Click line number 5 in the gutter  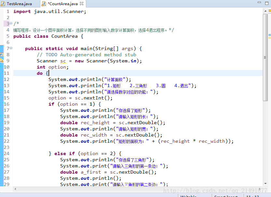(x=8, y=36)
